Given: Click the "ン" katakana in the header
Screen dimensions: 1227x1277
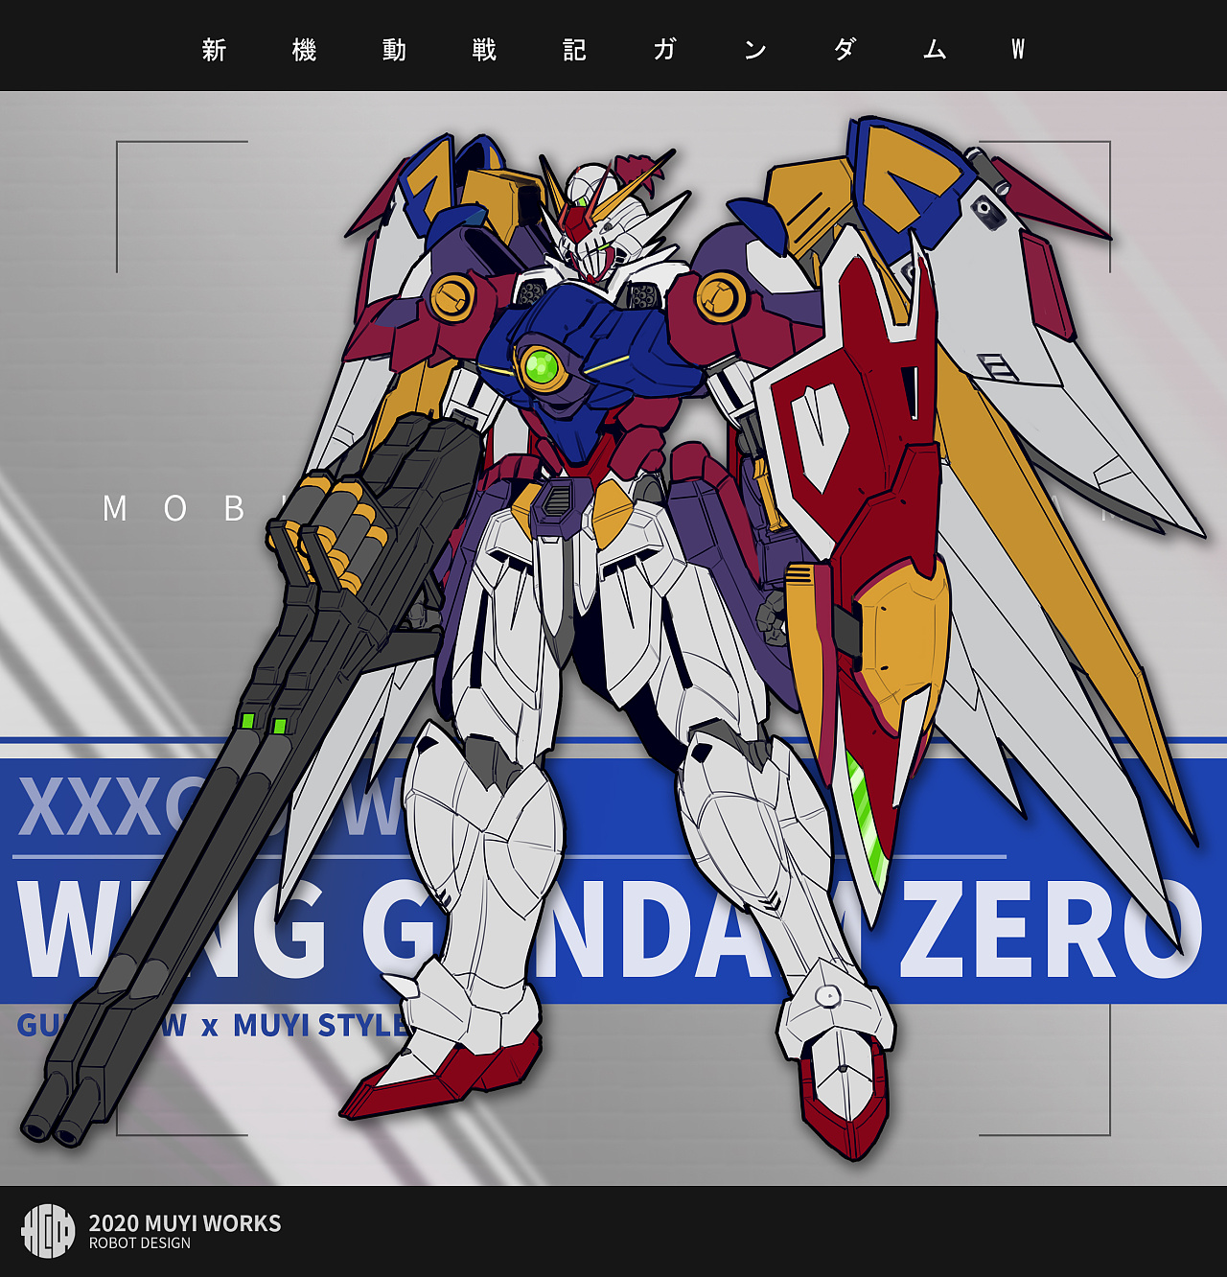Looking at the screenshot, I should click(x=754, y=49).
